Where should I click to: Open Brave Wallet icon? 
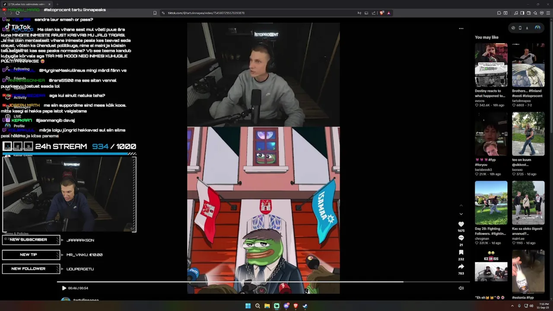click(529, 13)
